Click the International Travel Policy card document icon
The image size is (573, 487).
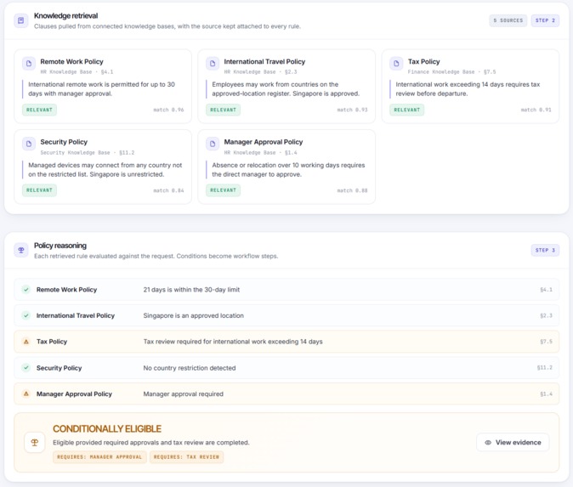pos(213,63)
